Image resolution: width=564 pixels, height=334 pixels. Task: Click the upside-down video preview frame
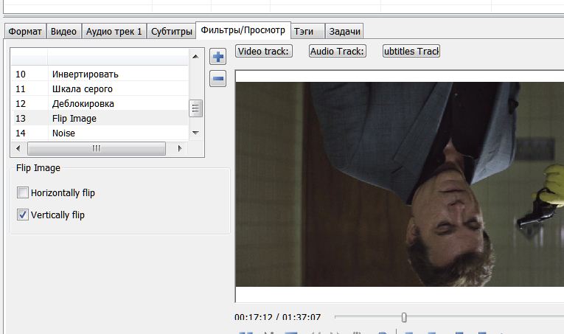click(x=399, y=184)
